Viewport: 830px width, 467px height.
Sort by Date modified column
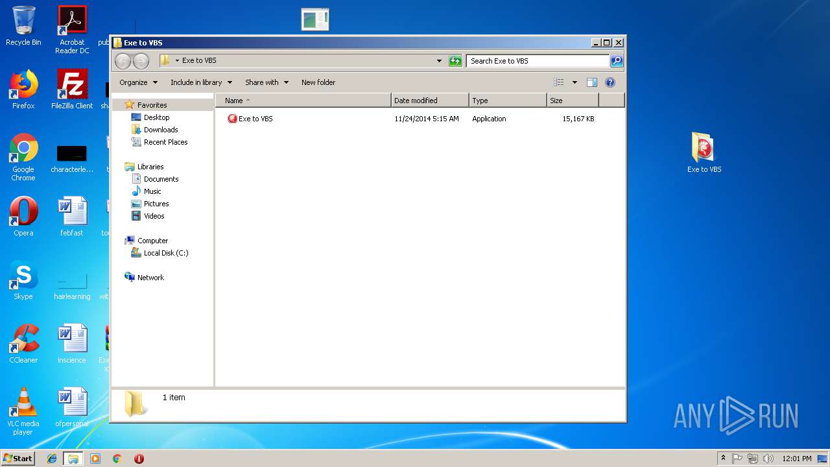tap(430, 101)
